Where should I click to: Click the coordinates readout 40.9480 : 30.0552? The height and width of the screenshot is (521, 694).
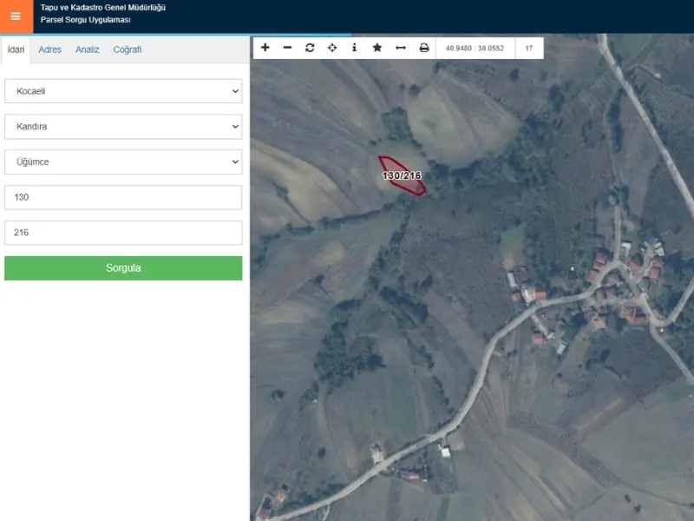[475, 49]
